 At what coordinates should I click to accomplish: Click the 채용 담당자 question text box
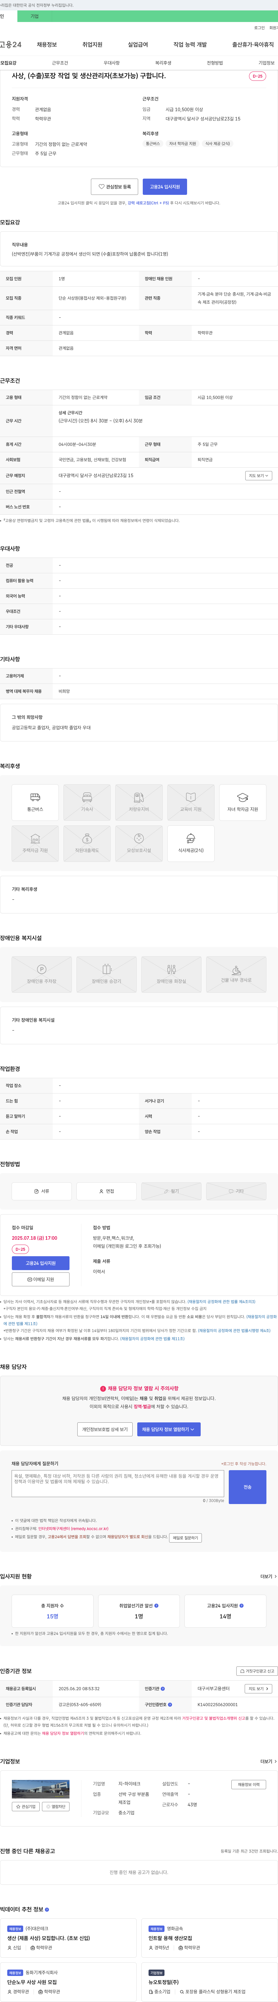pyautogui.click(x=118, y=1484)
